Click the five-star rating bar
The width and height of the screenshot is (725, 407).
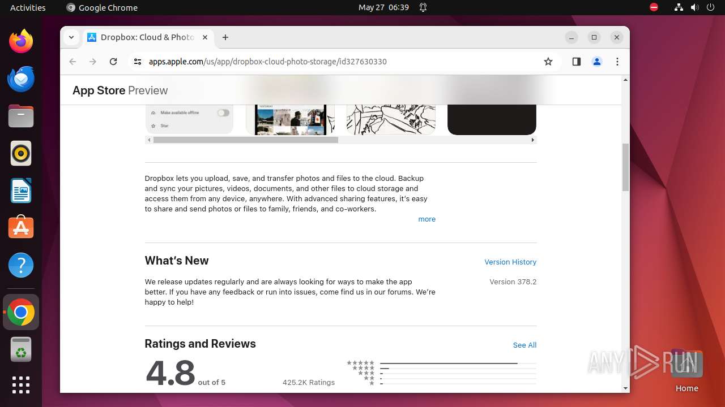(x=458, y=363)
